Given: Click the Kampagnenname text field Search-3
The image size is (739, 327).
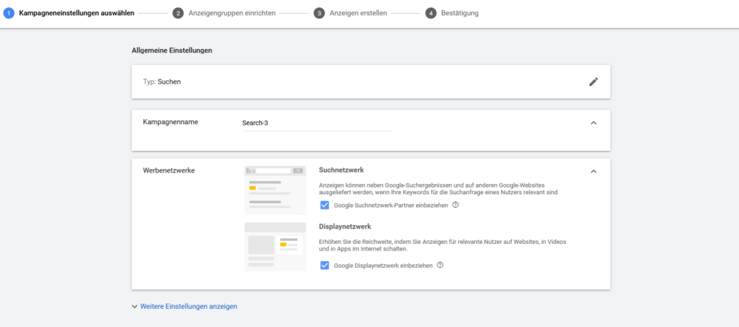Looking at the screenshot, I should pyautogui.click(x=316, y=123).
